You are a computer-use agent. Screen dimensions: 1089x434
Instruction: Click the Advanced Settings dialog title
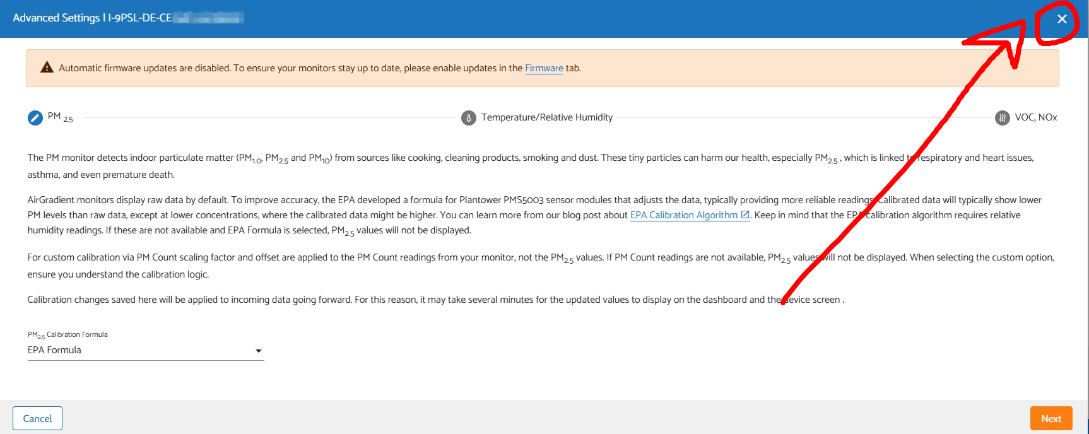pyautogui.click(x=56, y=18)
